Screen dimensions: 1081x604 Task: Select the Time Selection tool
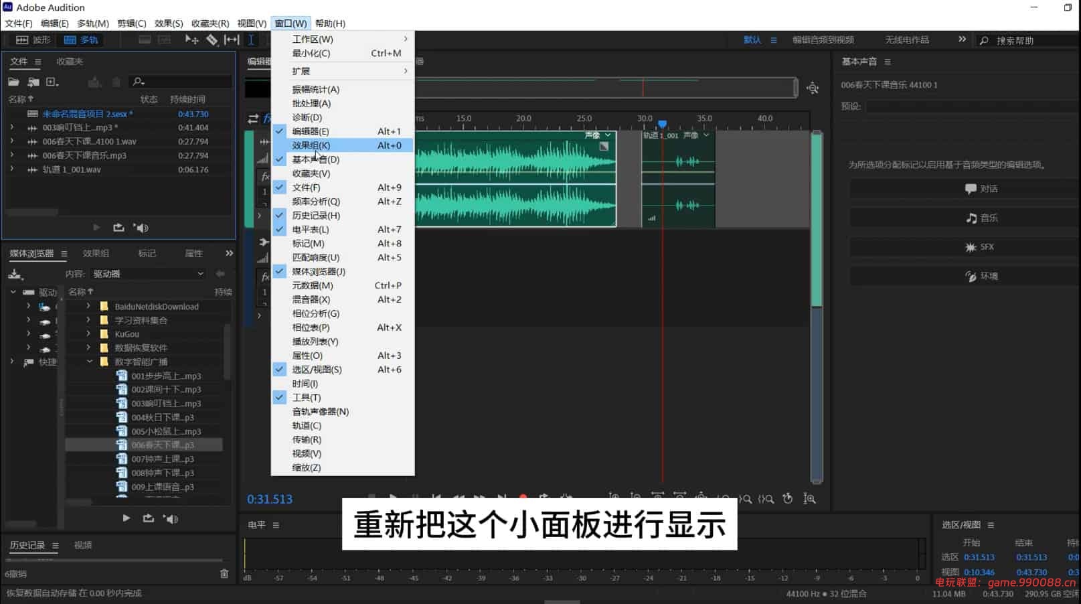(251, 40)
